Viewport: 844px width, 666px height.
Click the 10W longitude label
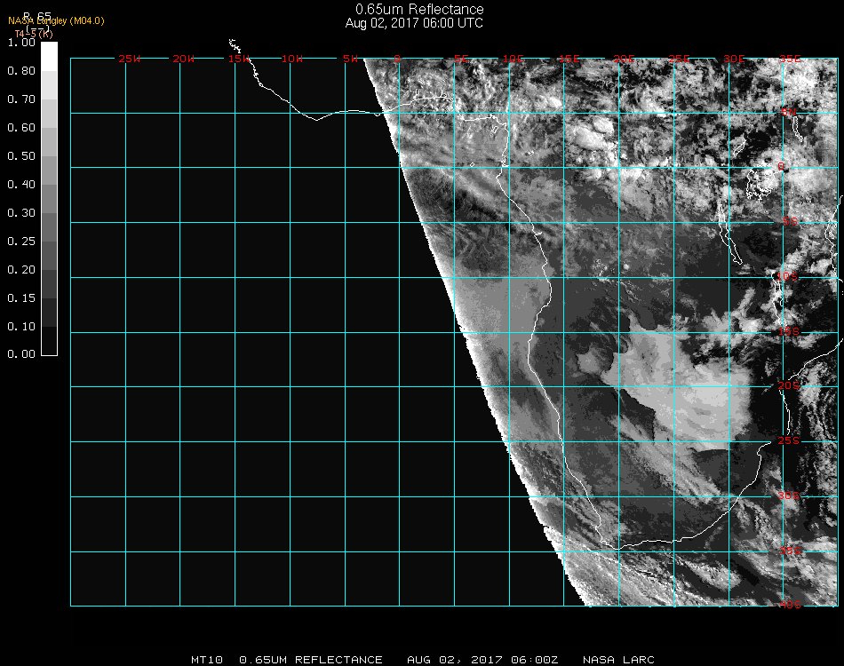pyautogui.click(x=292, y=59)
